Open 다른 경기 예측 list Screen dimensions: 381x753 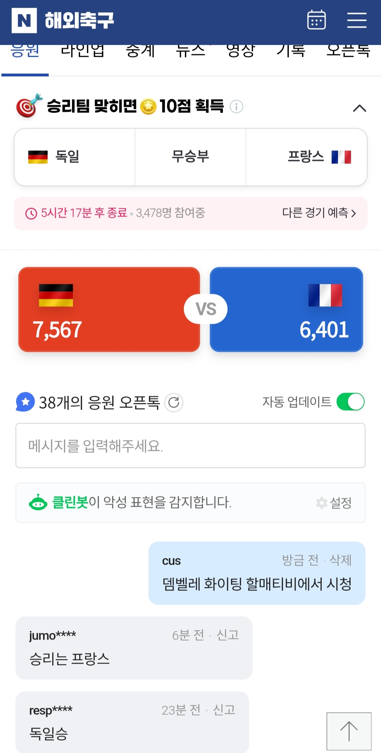tap(319, 213)
